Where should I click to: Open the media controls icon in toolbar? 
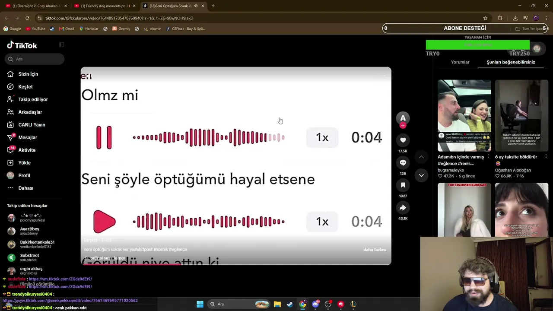click(526, 18)
